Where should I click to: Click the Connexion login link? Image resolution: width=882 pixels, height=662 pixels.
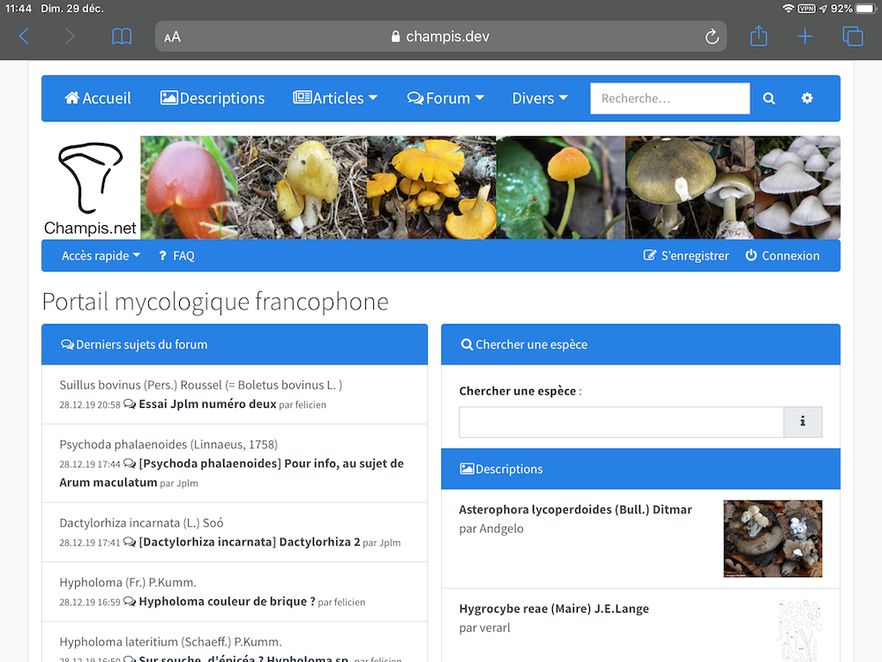click(x=782, y=256)
